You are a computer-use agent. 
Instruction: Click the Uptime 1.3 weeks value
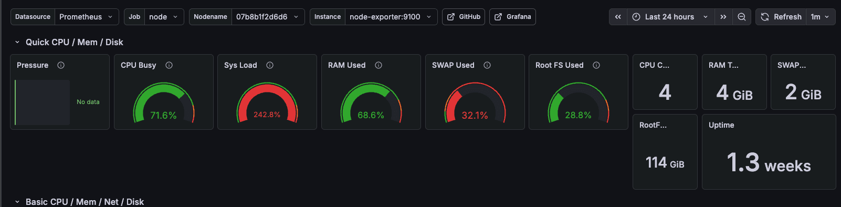click(769, 162)
